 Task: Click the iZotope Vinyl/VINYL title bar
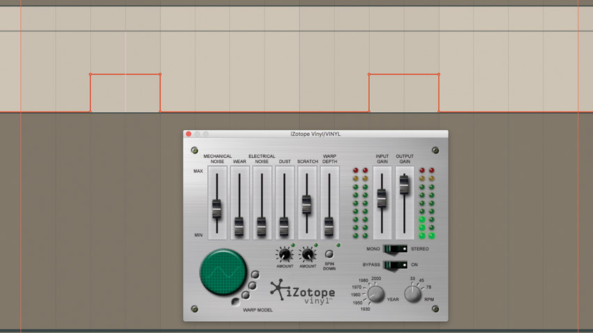(x=315, y=134)
